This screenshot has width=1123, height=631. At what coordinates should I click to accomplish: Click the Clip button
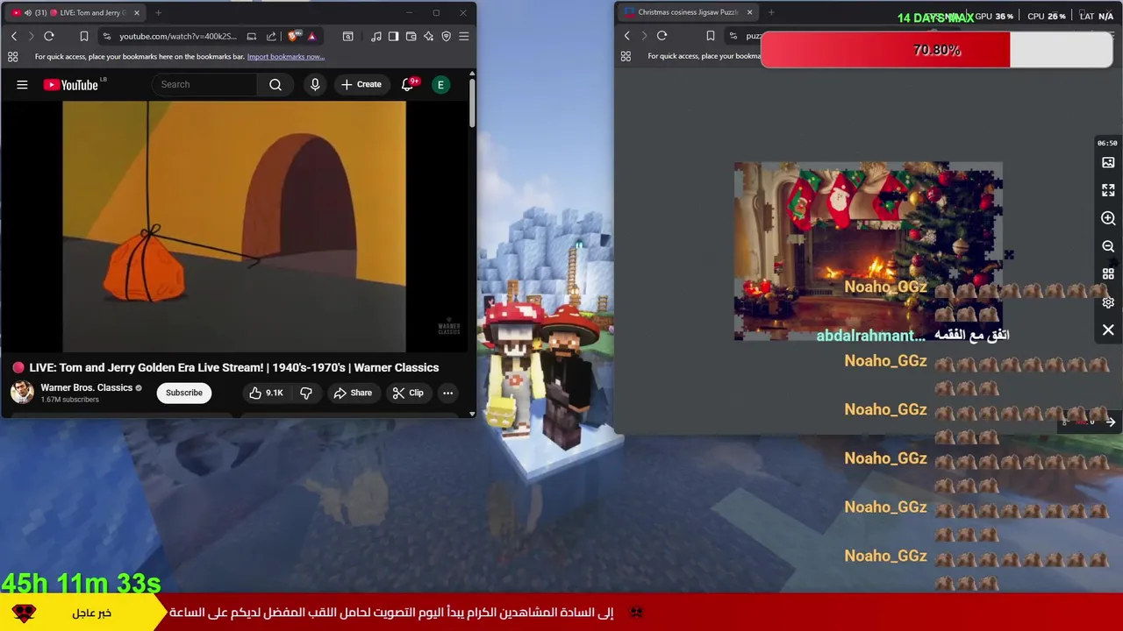click(408, 393)
